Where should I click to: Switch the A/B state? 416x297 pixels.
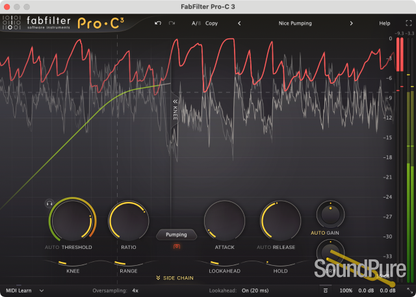pos(196,23)
